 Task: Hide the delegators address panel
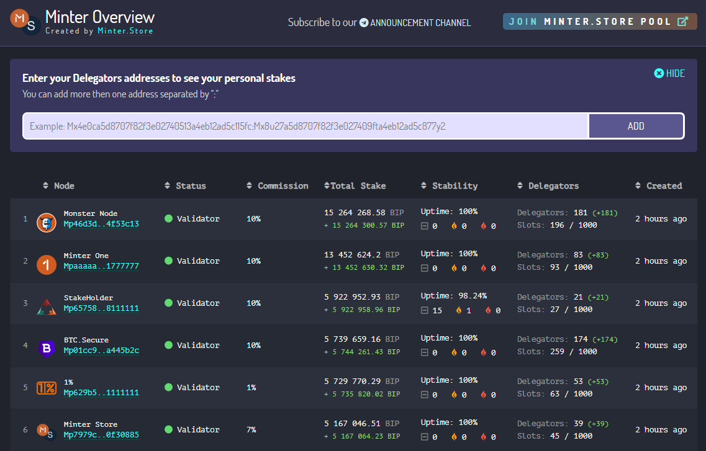669,73
